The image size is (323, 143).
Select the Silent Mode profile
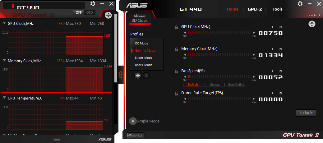pos(143,58)
